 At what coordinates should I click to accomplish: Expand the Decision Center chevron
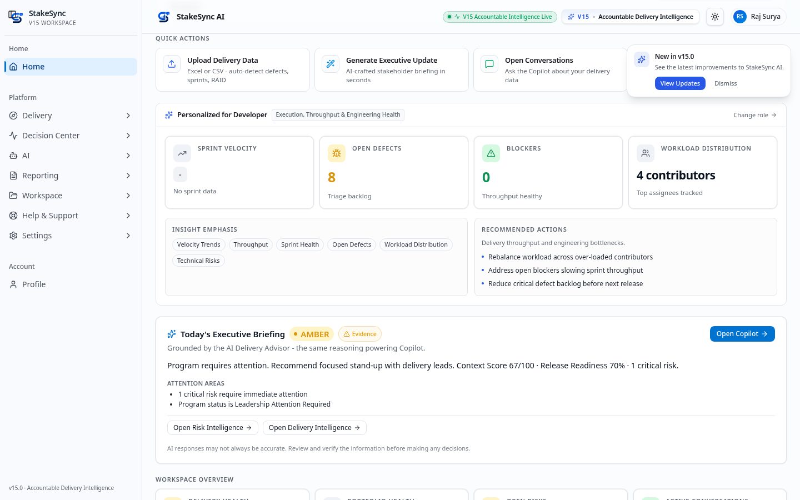128,136
